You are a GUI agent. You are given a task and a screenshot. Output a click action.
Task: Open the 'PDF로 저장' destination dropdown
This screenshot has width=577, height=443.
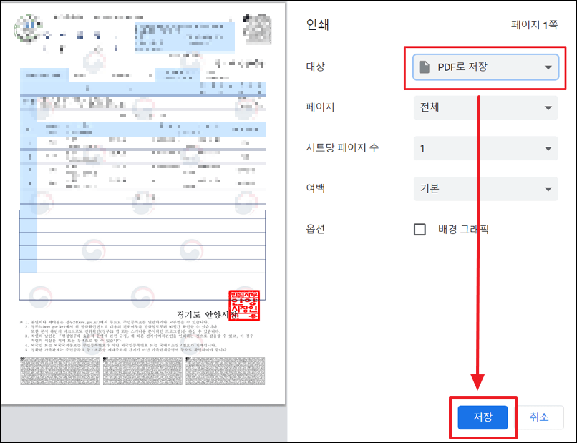pyautogui.click(x=485, y=66)
